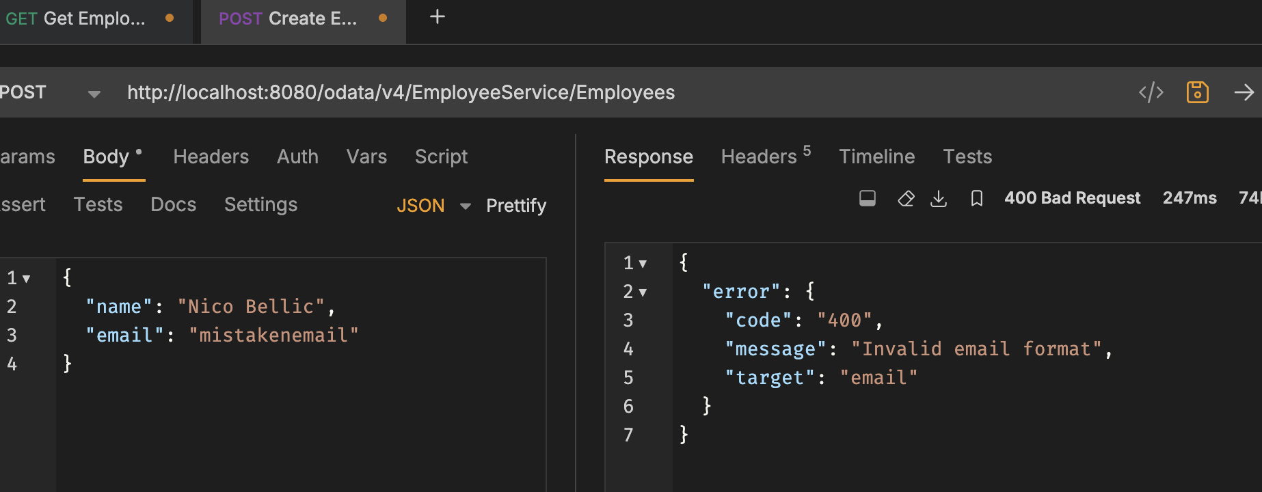Click the generate code icon
The height and width of the screenshot is (492, 1262).
pos(1151,92)
